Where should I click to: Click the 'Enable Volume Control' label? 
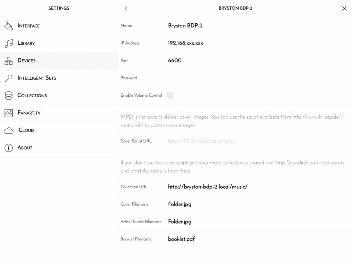(141, 95)
